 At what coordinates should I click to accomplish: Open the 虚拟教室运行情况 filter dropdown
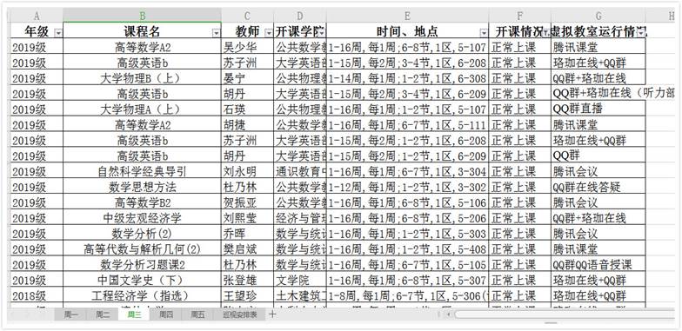coord(640,33)
